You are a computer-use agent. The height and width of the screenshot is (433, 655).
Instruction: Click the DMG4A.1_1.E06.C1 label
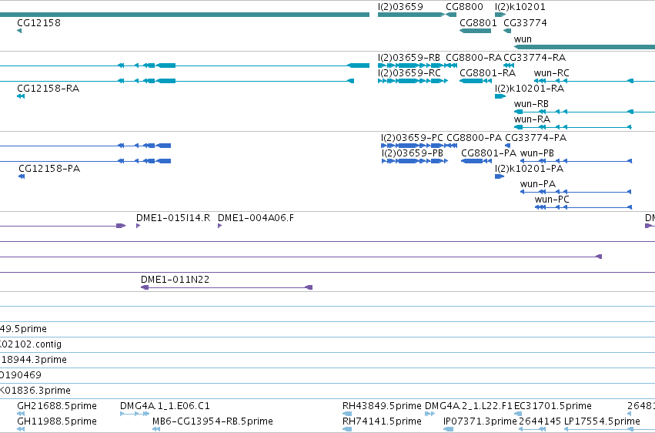[165, 406]
